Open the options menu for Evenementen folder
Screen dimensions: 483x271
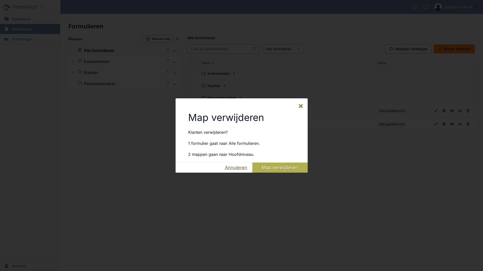coord(174,62)
